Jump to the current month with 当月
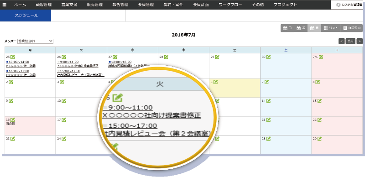Viewport: 365px width, 177px height. [350, 41]
